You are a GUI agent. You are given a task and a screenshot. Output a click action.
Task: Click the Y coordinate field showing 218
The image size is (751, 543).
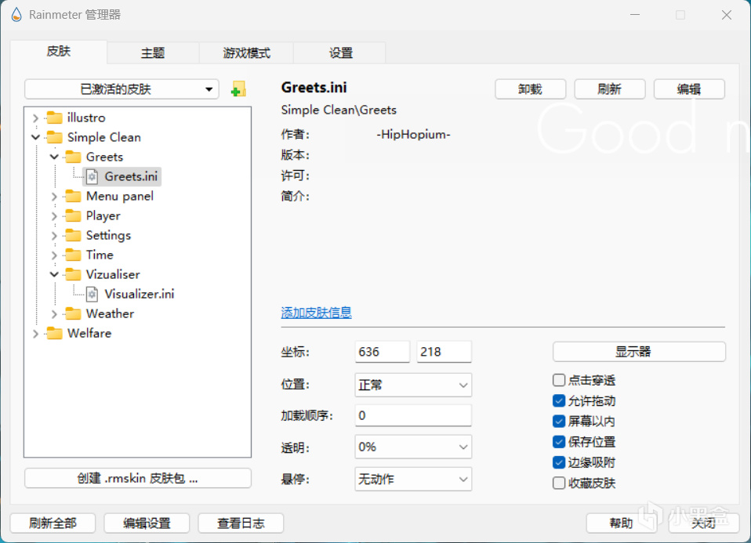point(444,352)
